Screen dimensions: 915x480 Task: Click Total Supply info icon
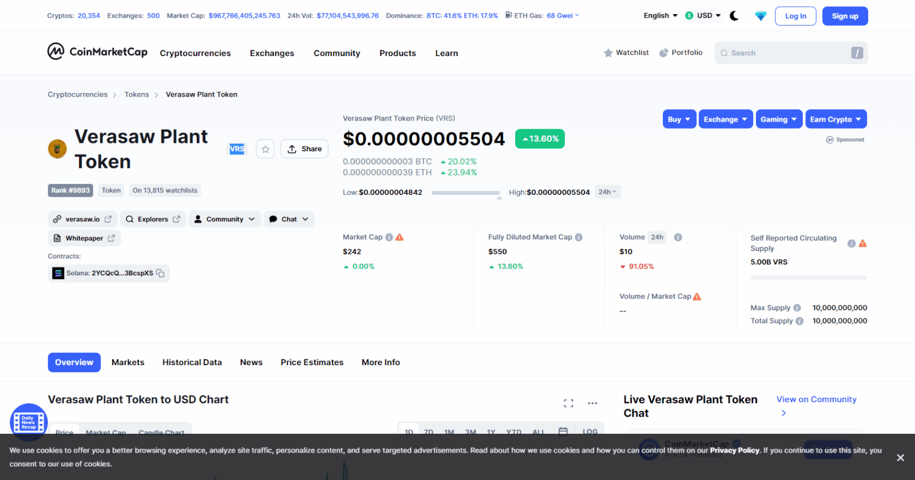(x=799, y=321)
